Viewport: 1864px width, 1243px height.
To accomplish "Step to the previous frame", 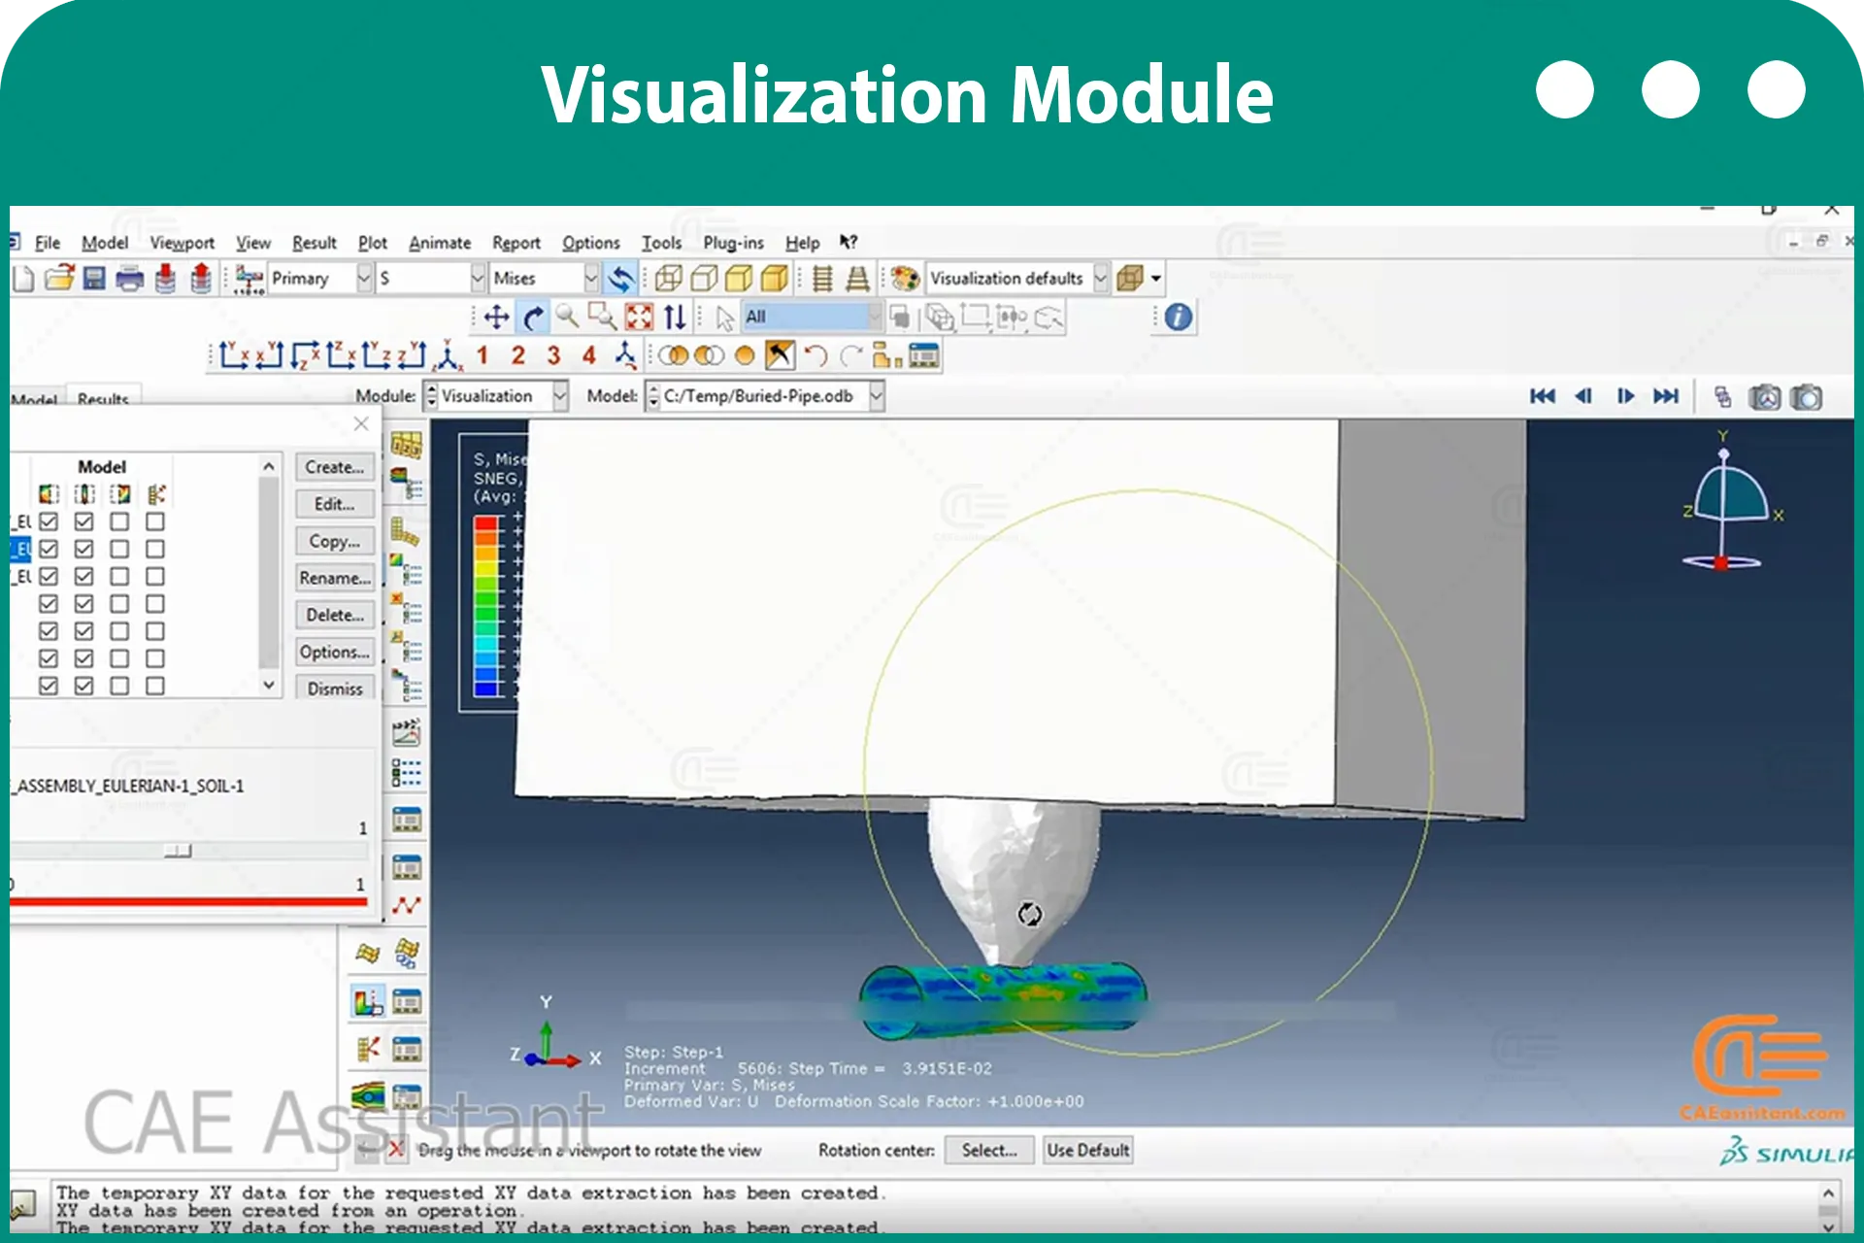I will [x=1583, y=395].
